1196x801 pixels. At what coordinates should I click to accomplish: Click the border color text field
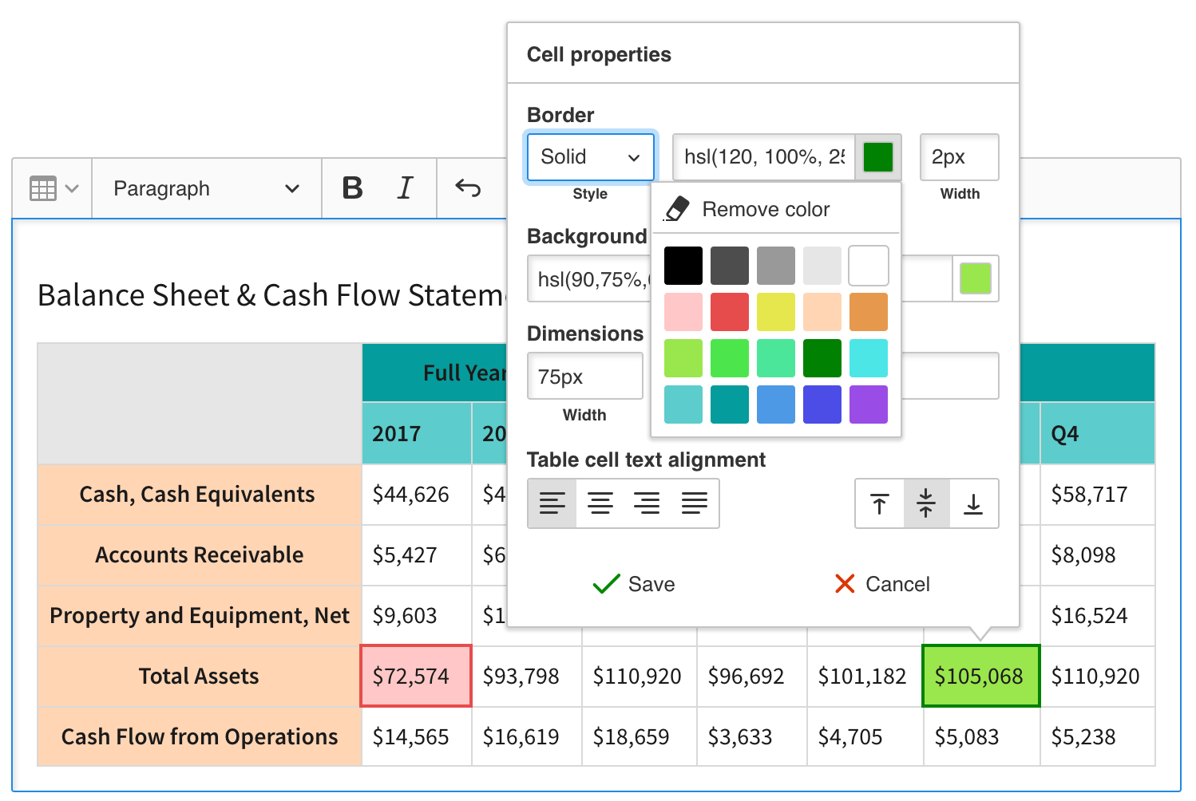764,157
